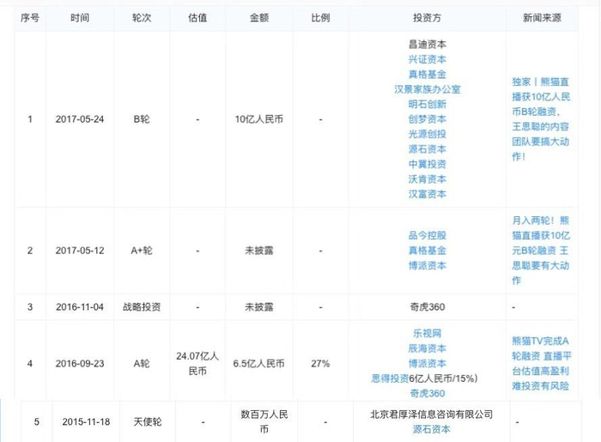Open 真格基金 link in B轮 row
Viewport: 601px width, 442px height.
pos(427,75)
